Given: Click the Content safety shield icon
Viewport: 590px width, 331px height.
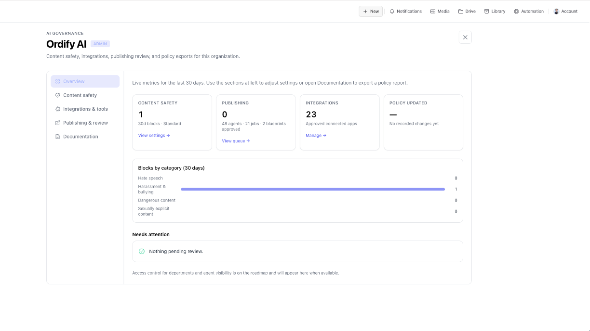Looking at the screenshot, I should point(58,95).
